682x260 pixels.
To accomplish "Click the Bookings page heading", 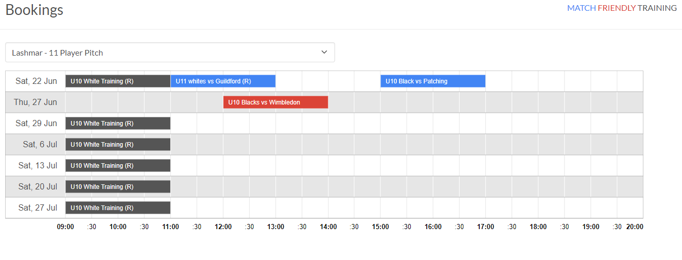I will pyautogui.click(x=34, y=10).
